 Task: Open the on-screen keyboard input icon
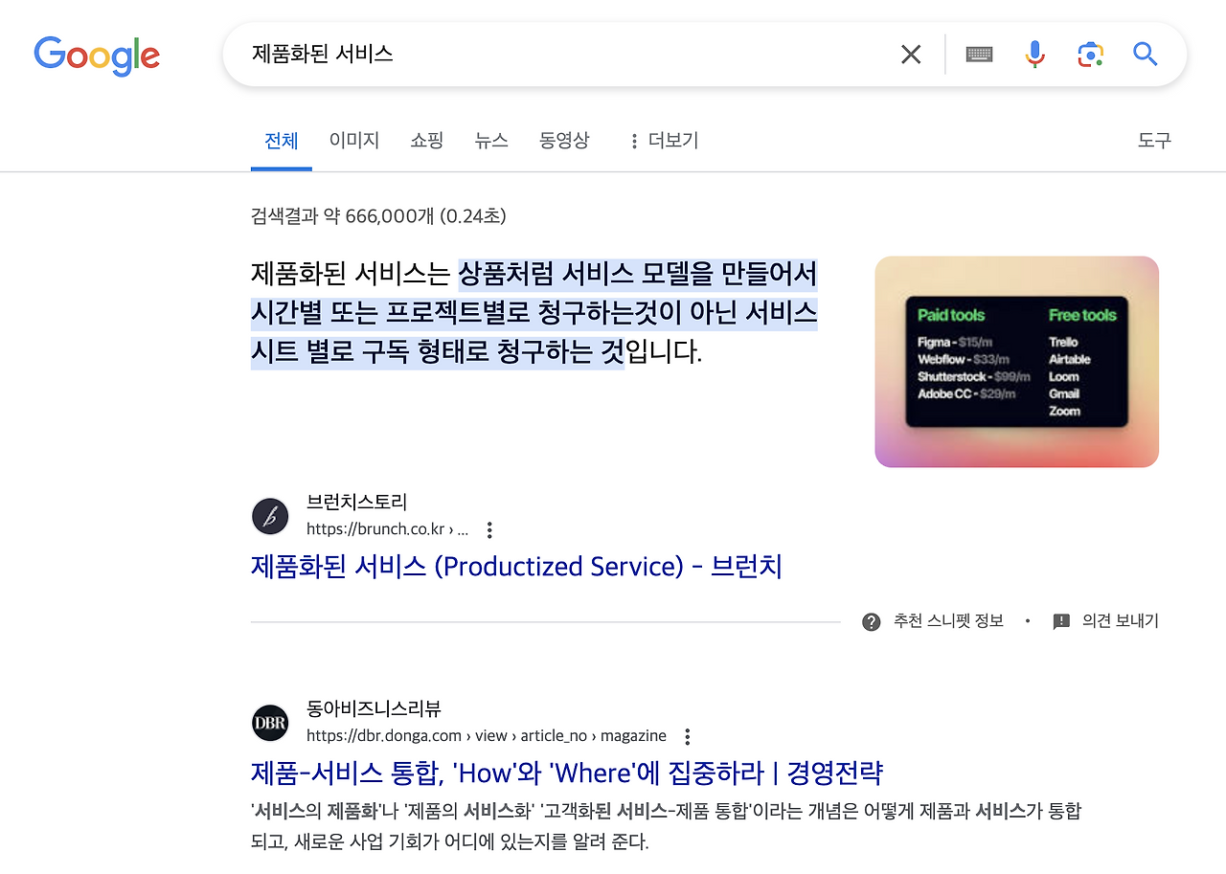click(x=979, y=55)
